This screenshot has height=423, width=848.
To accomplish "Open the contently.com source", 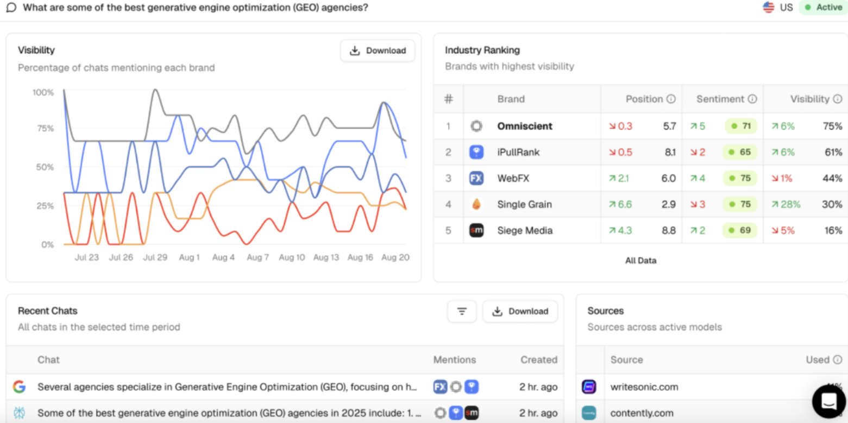I will point(642,413).
